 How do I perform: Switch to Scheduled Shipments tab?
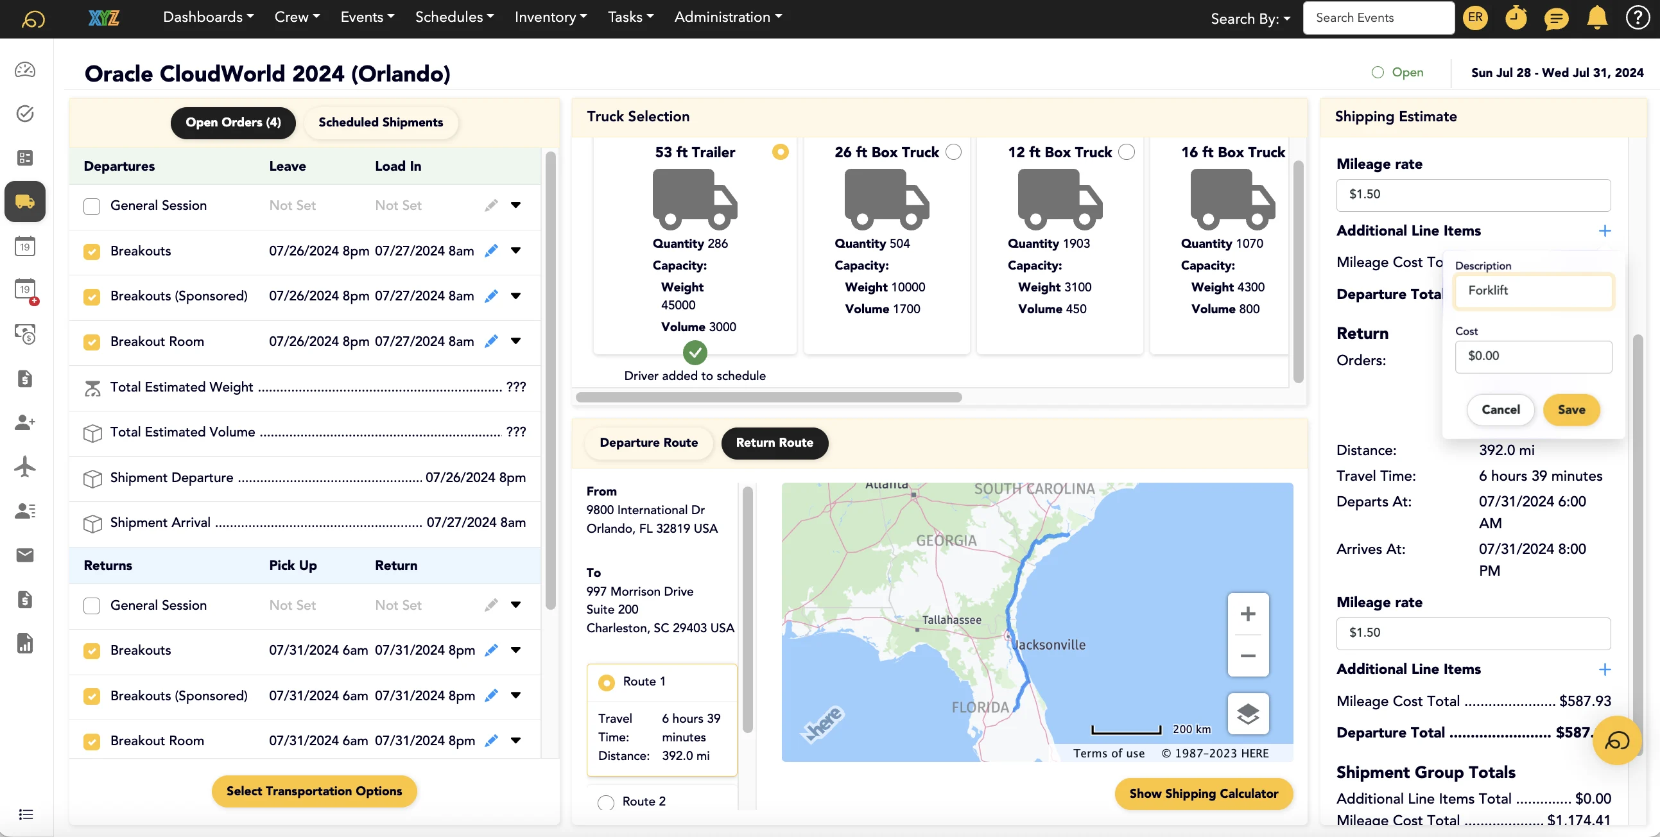[x=380, y=123]
